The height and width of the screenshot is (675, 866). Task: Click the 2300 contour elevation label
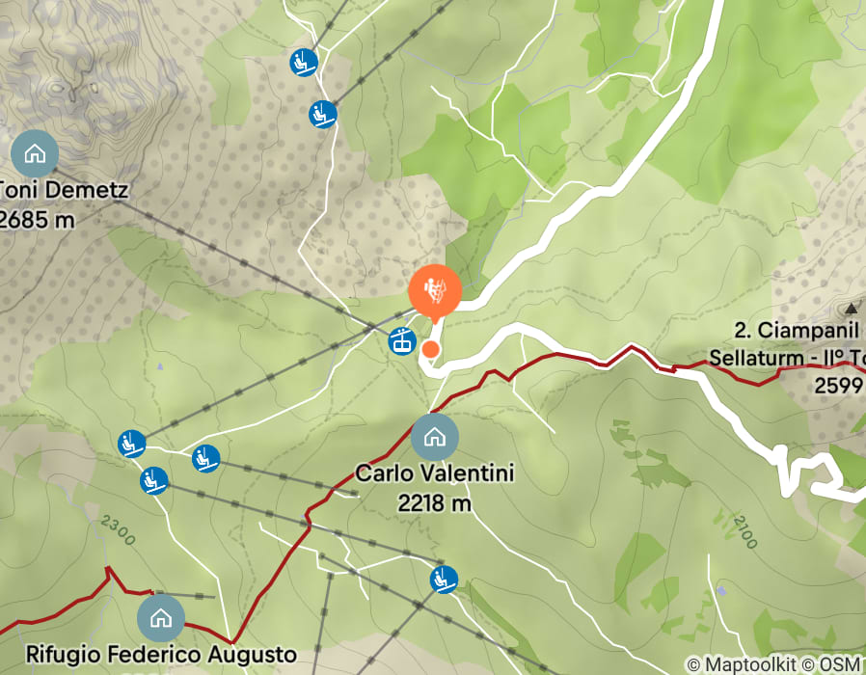click(x=119, y=530)
